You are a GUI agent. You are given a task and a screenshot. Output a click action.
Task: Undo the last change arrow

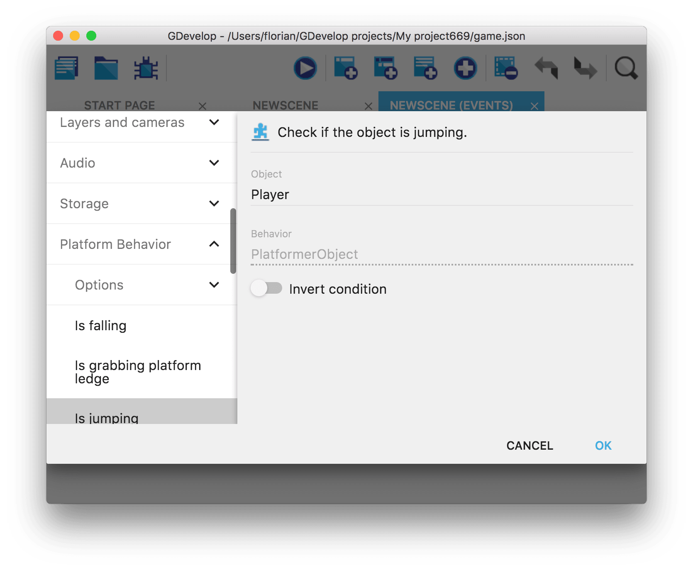coord(546,68)
